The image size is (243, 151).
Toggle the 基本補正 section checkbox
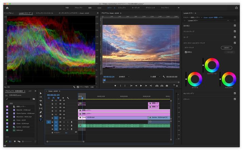[x=235, y=25]
